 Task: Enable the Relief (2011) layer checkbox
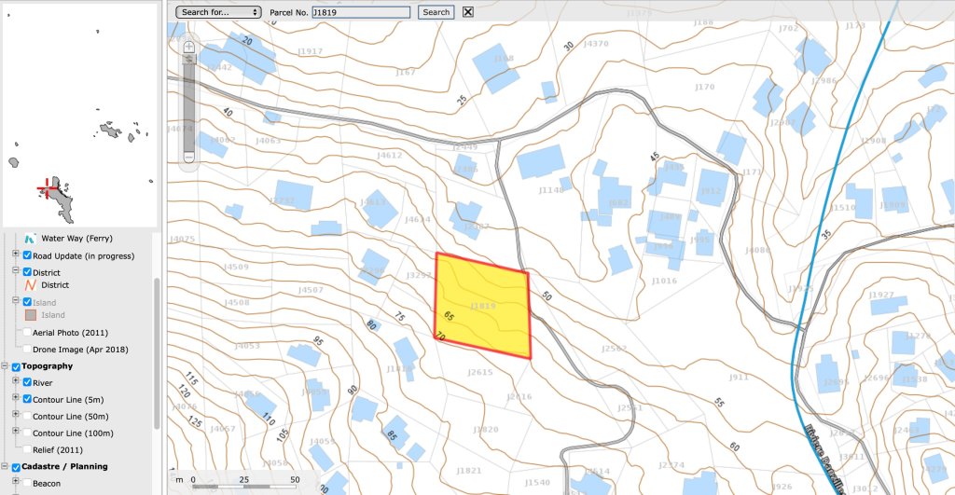tap(27, 449)
